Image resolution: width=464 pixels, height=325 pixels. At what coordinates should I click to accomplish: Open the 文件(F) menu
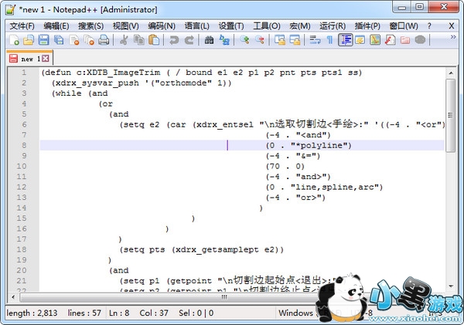pos(22,26)
